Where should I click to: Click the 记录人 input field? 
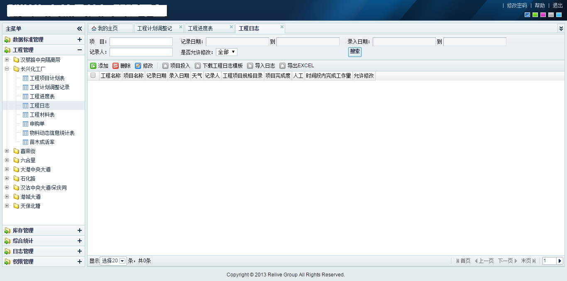(x=141, y=52)
